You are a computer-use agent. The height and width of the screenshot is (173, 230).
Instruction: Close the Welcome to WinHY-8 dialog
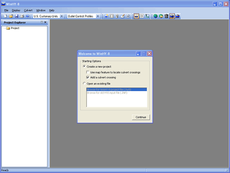click(149, 54)
